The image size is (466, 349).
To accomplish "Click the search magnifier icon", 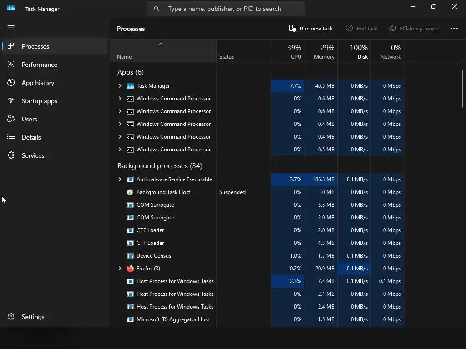I will coord(157,9).
